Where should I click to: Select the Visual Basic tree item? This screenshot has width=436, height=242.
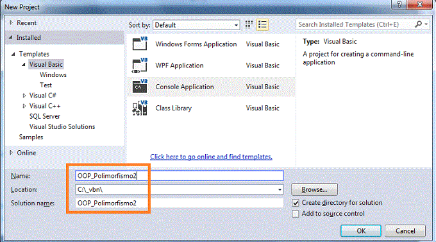coord(46,64)
